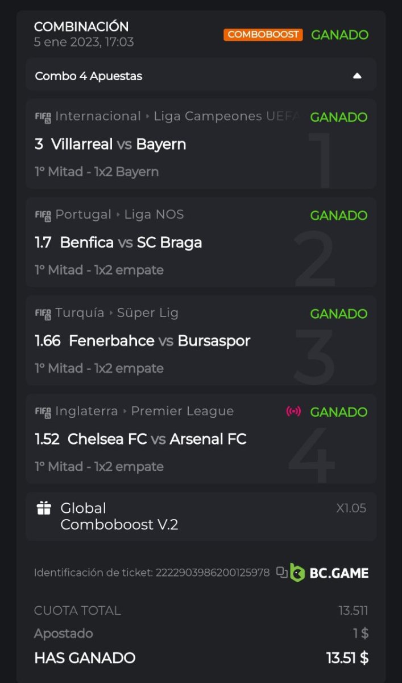Click the Premier League breadcrumb

[x=183, y=411]
